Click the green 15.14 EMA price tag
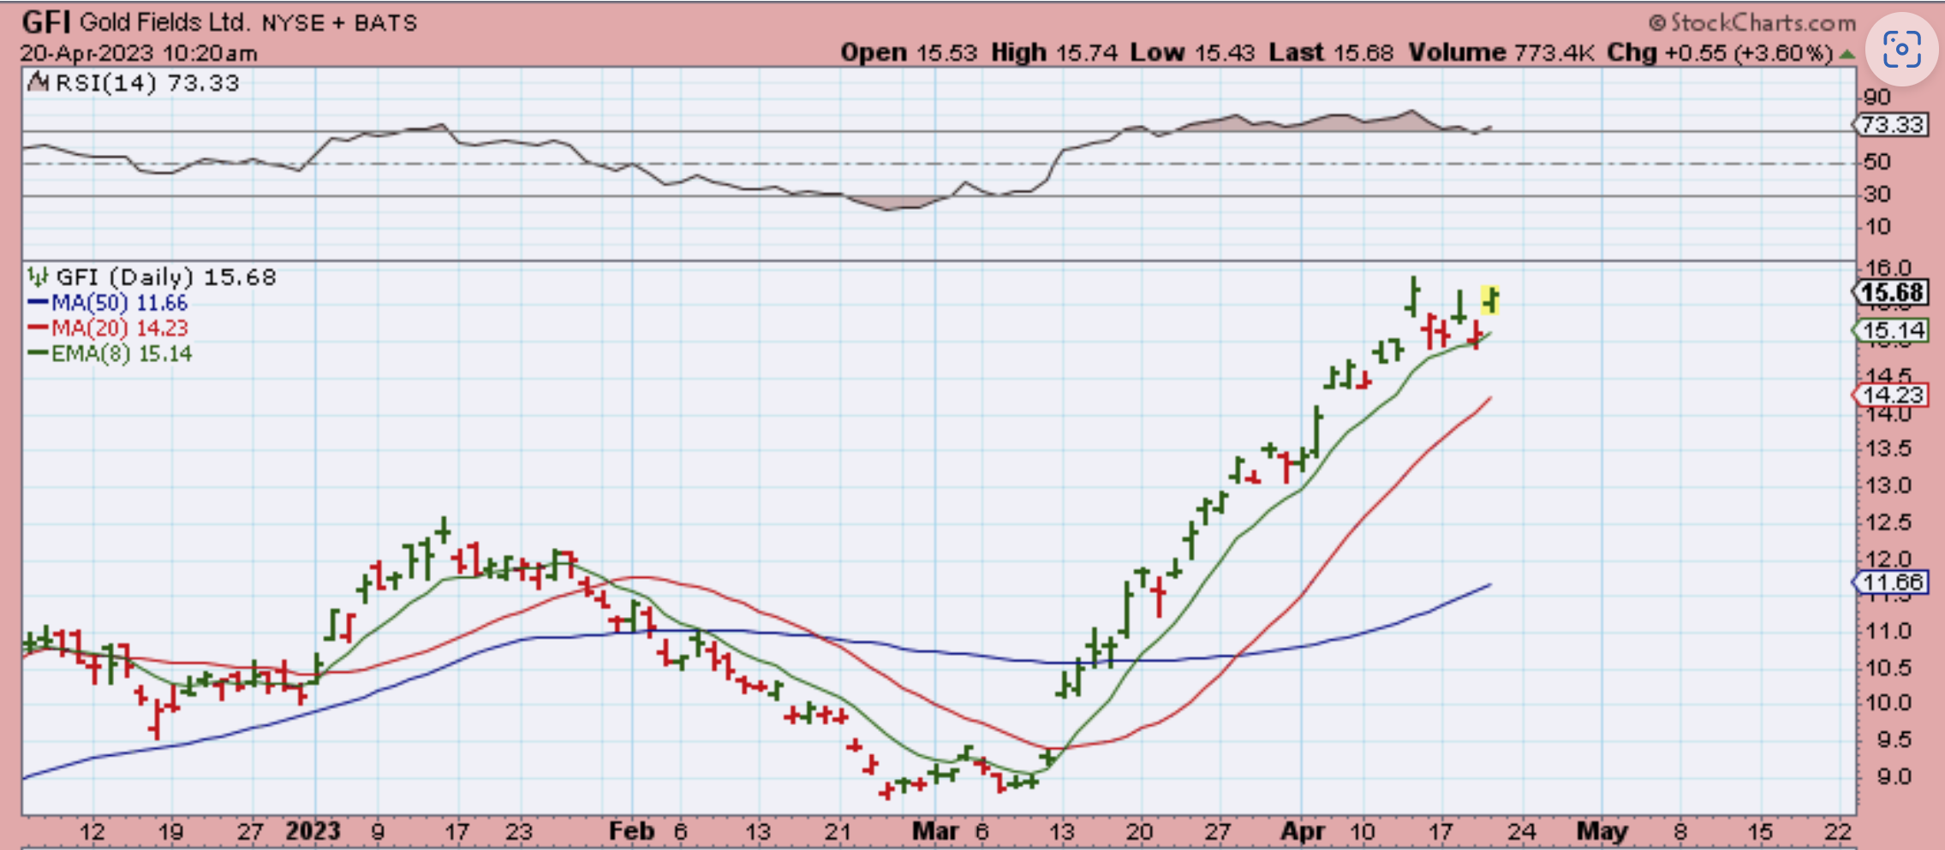1945x850 pixels. tap(1891, 330)
